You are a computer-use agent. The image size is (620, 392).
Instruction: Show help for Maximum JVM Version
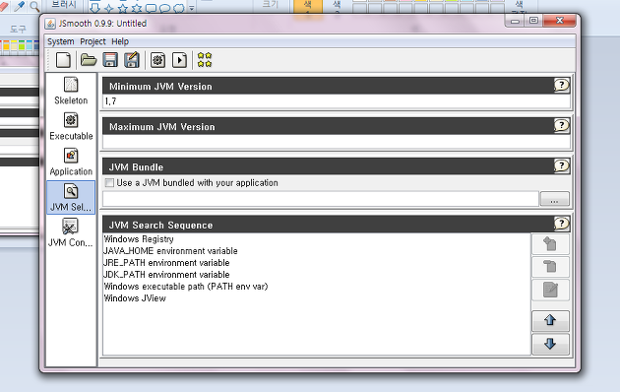(x=561, y=125)
